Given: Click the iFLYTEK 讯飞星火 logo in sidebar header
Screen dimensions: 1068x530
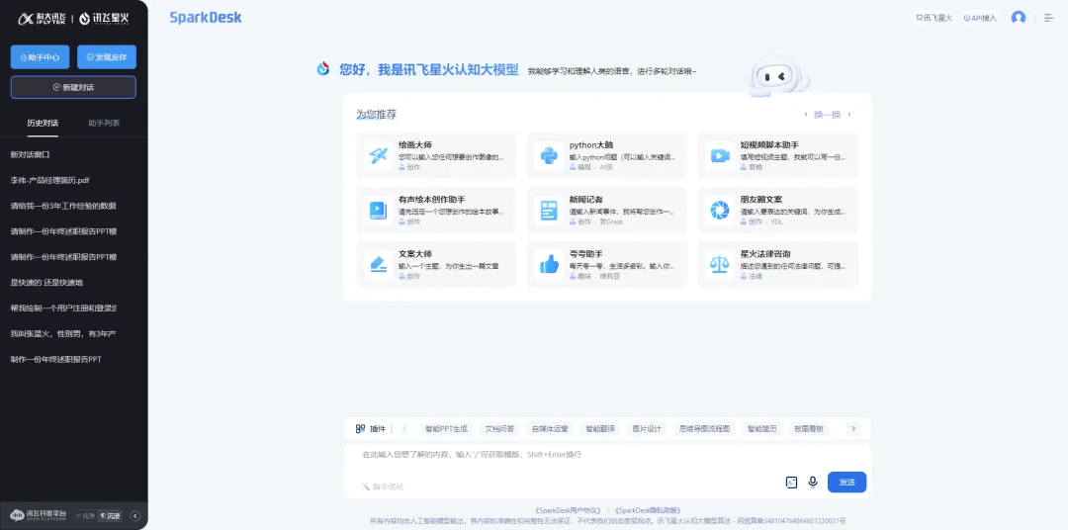Looking at the screenshot, I should (73, 19).
